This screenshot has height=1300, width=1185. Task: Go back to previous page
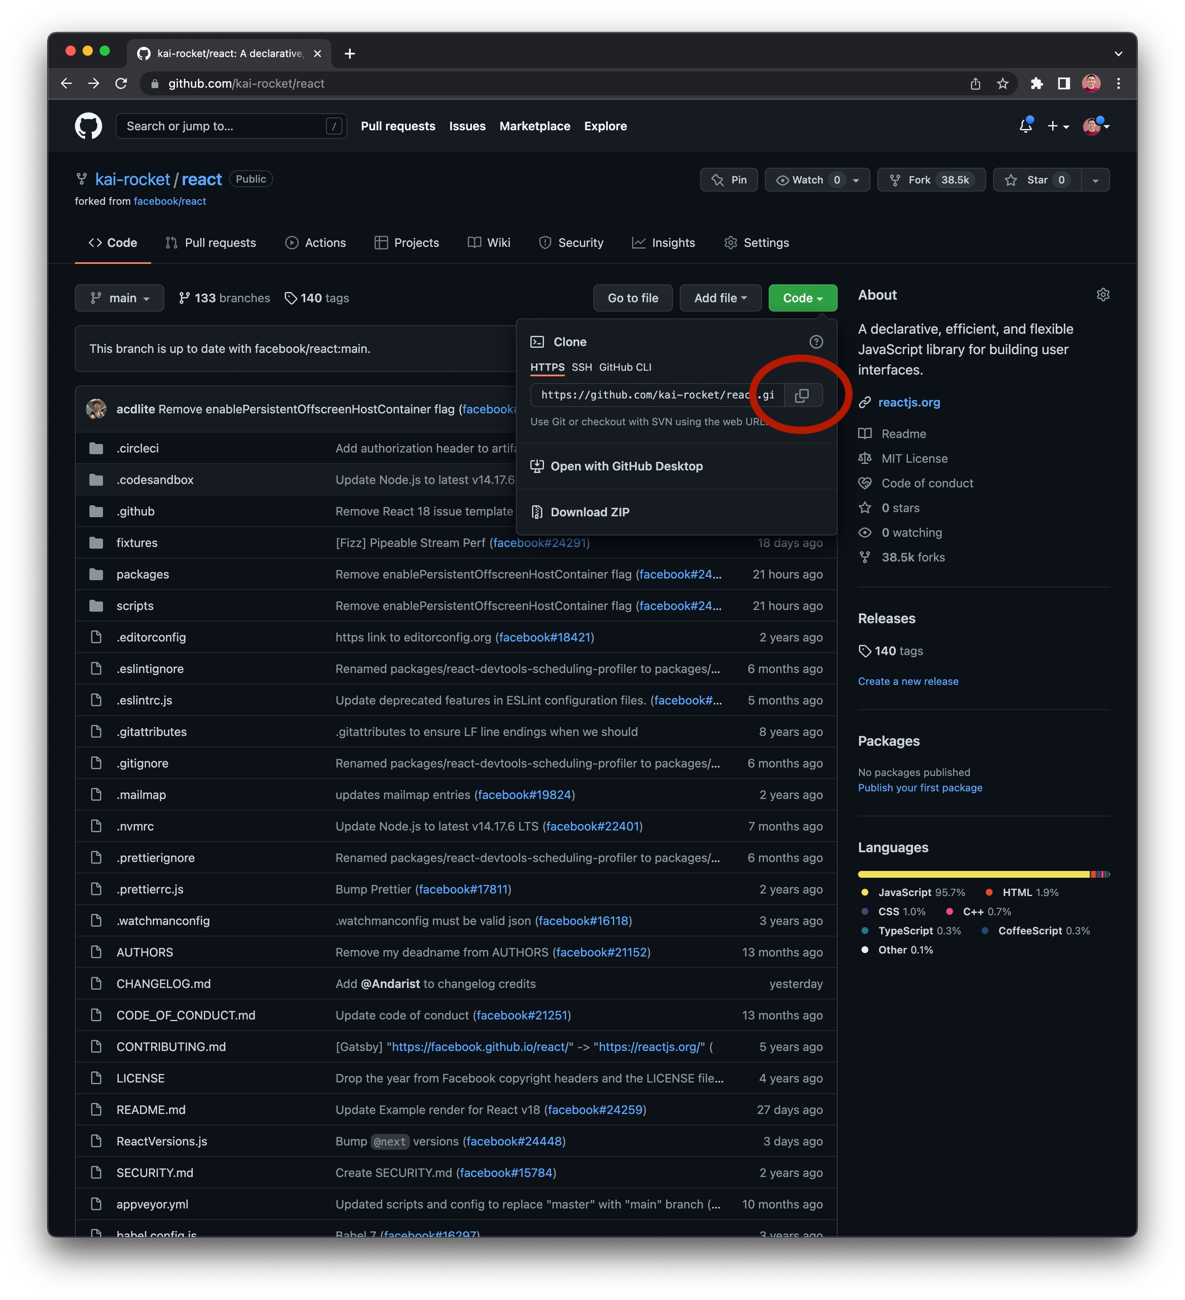[66, 84]
